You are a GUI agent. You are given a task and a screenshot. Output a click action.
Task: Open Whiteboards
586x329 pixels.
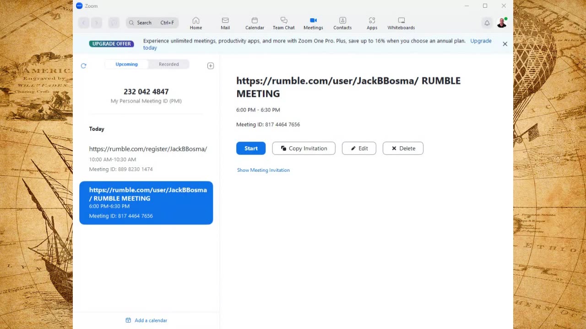[401, 23]
